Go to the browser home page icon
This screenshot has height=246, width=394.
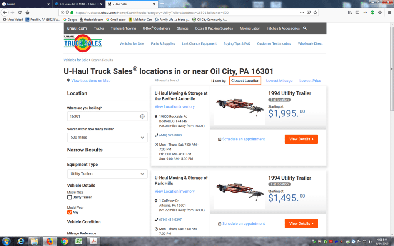click(27, 12)
